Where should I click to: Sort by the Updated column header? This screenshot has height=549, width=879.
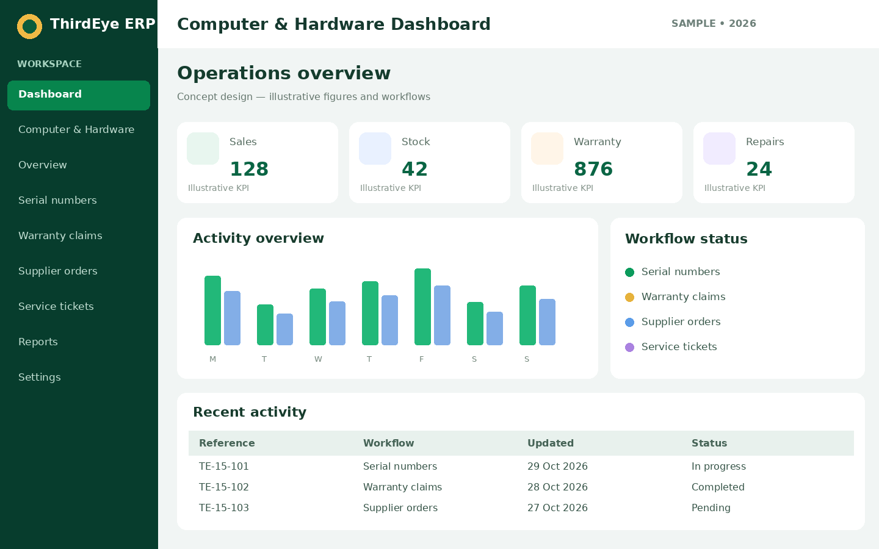click(x=551, y=443)
